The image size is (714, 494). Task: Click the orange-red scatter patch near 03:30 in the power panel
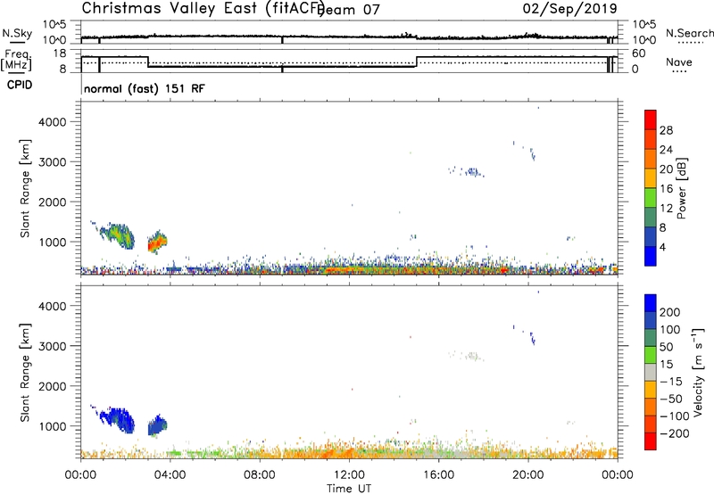(157, 242)
